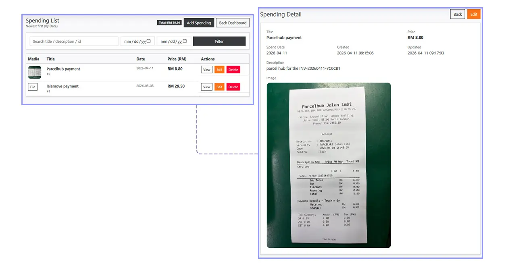This screenshot has height=266, width=508.
Task: Open the enlarged receipt image in Spending Detail
Action: pos(328,165)
